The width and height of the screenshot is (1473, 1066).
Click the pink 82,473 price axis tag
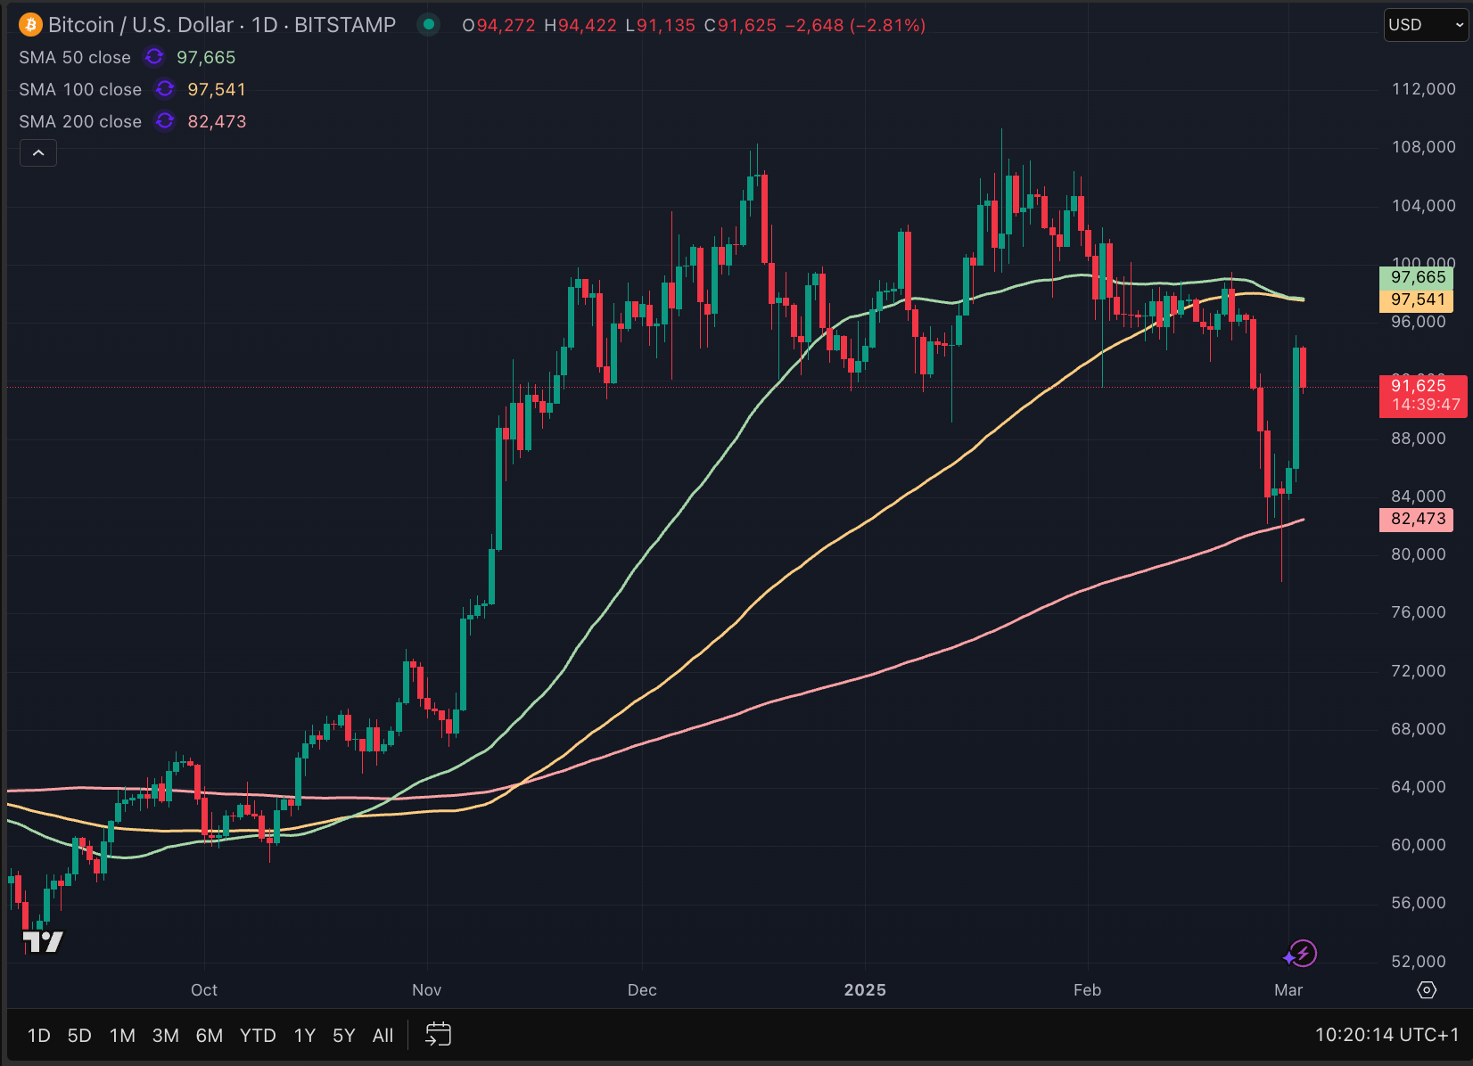pos(1417,519)
